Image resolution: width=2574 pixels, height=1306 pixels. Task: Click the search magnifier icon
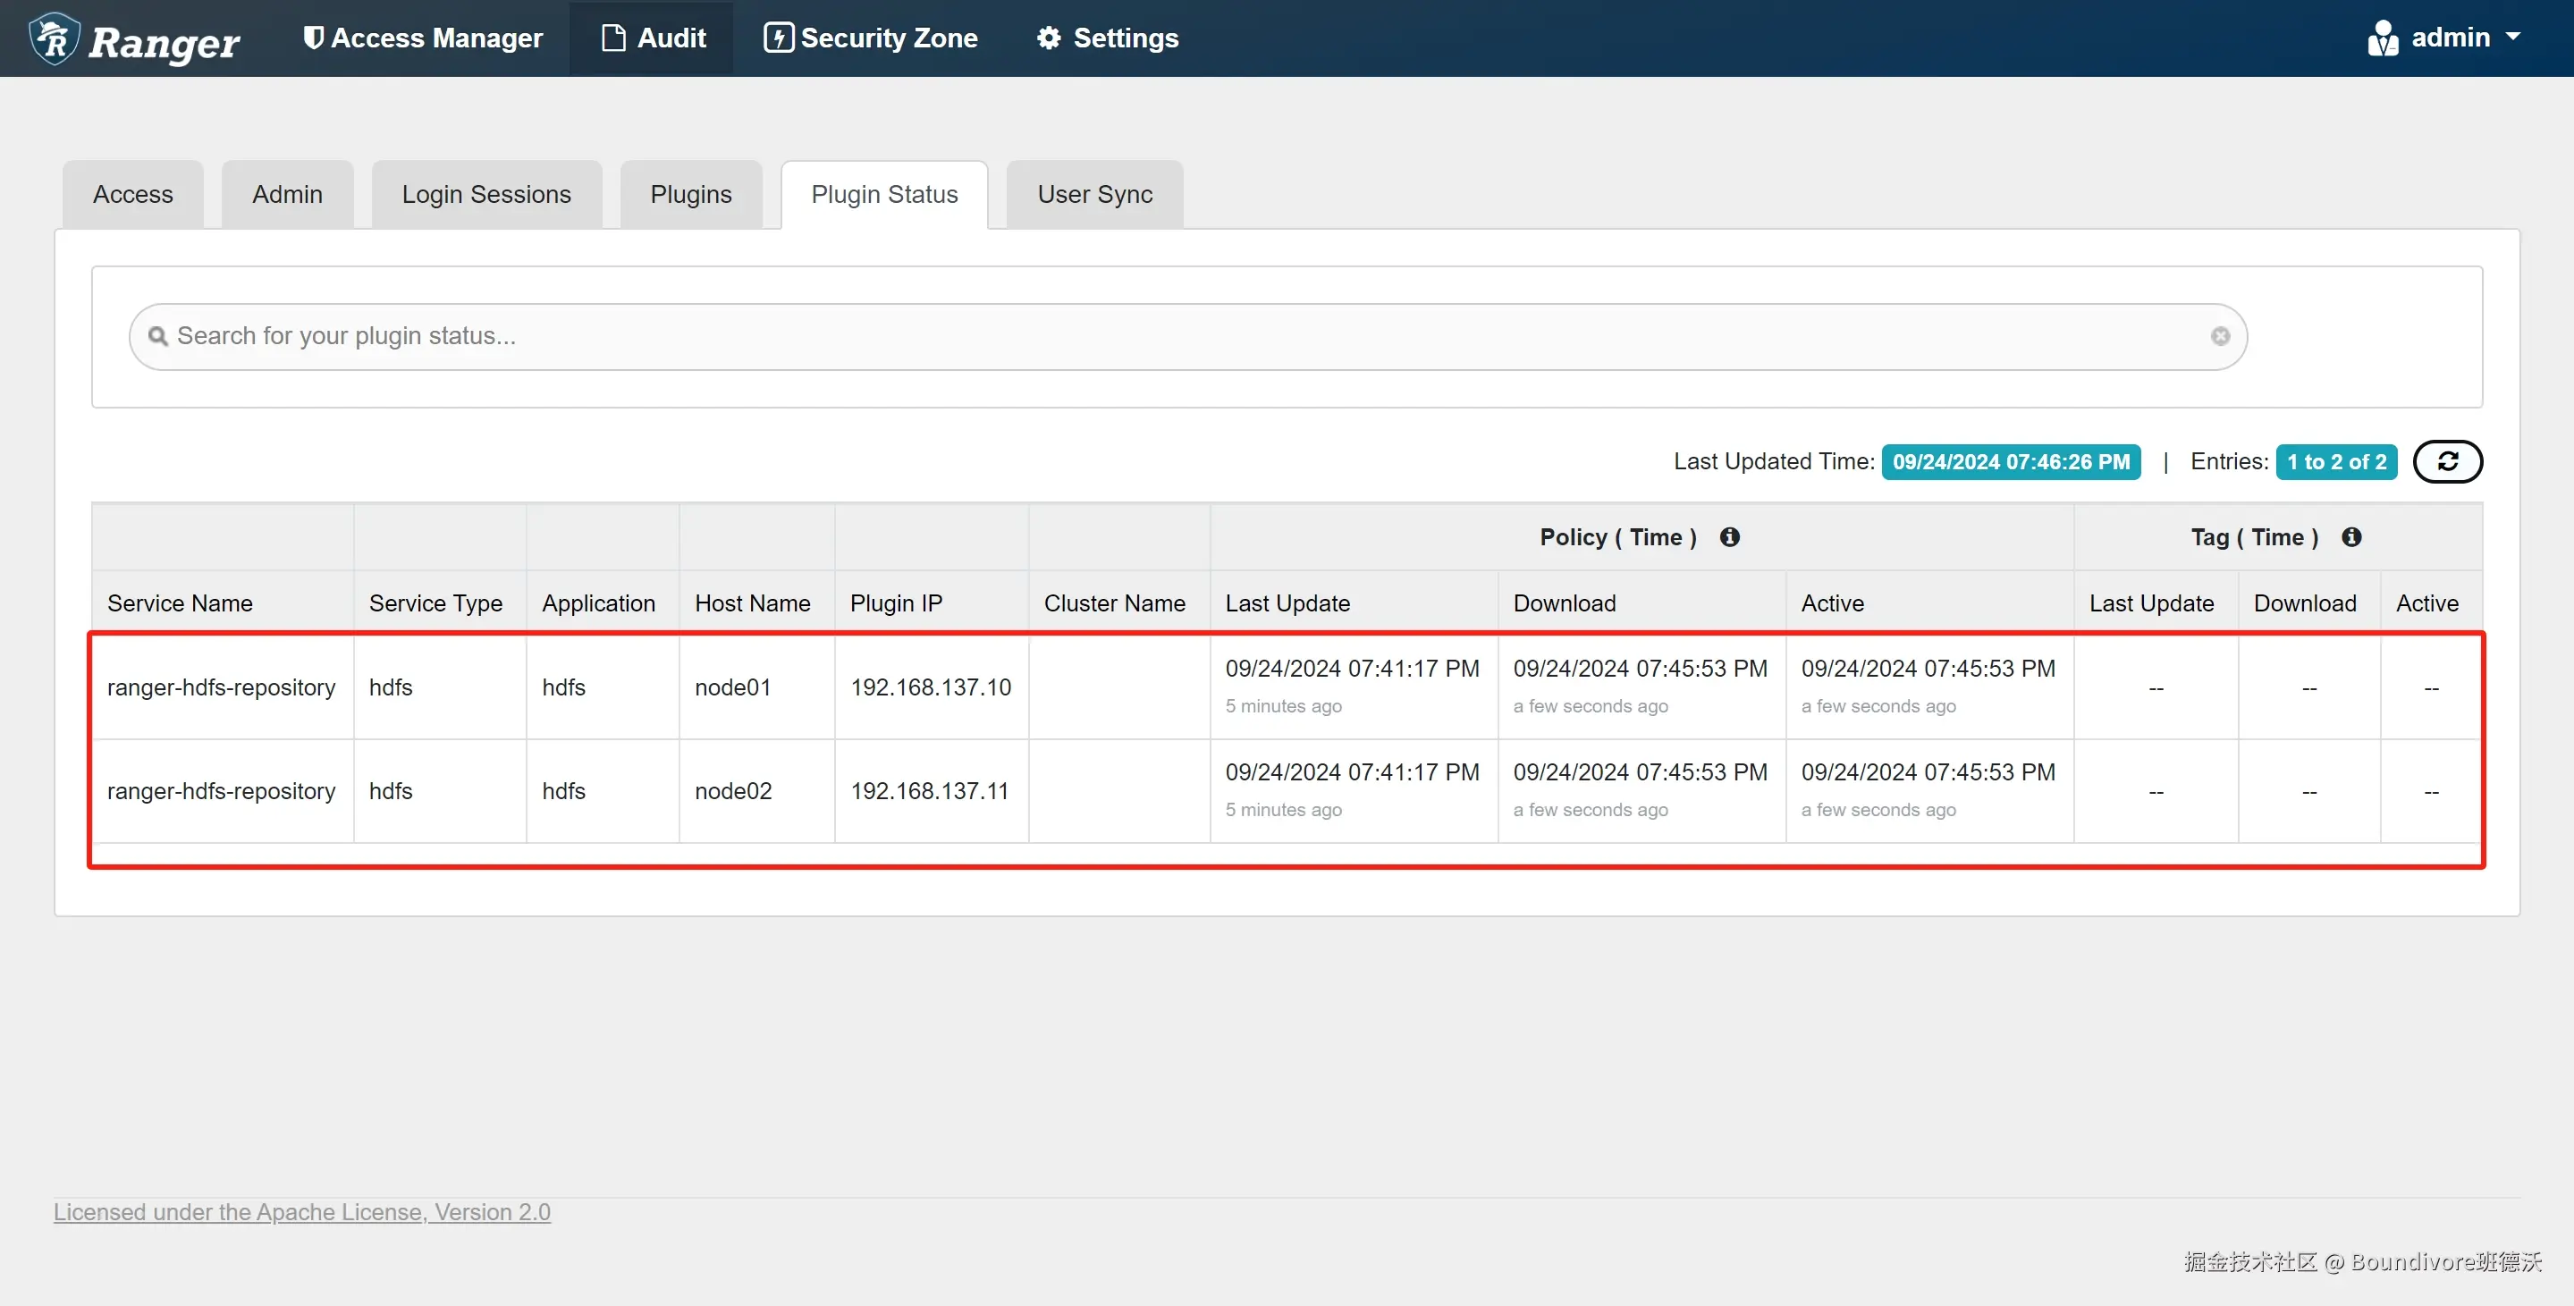tap(156, 336)
